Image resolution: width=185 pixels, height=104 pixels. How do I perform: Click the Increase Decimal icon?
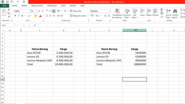105,16
